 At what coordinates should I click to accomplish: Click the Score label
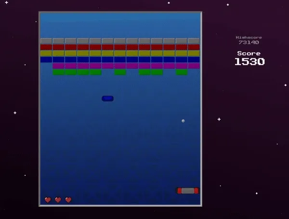pyautogui.click(x=249, y=53)
